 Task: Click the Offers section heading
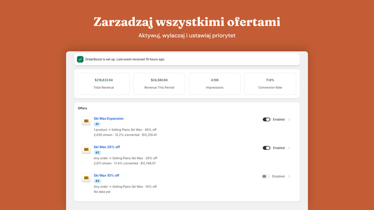pyautogui.click(x=82, y=108)
